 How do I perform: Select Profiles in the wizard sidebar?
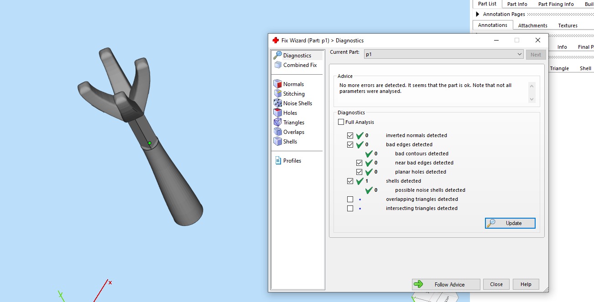point(292,160)
